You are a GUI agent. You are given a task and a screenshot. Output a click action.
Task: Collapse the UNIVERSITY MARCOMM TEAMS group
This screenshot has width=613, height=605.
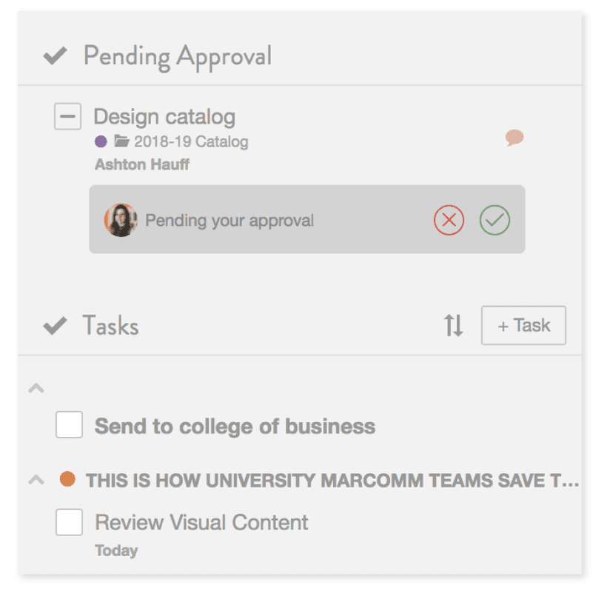tap(36, 479)
